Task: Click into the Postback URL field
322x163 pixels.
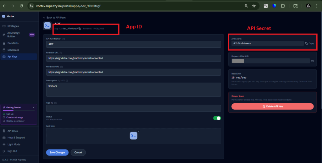Action: pos(133,72)
